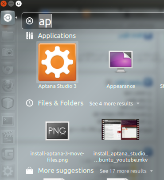Clear the search with the X icon
The image size is (164, 180).
30,21
